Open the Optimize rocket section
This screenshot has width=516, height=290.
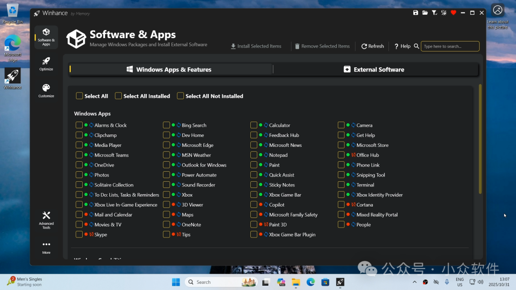(46, 64)
